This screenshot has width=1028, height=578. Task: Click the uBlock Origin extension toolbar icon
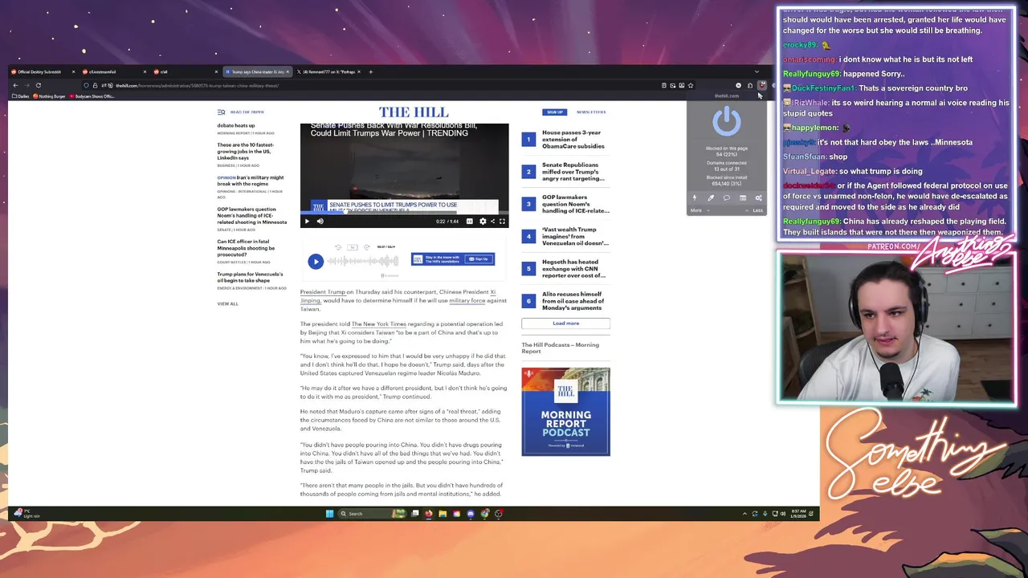coord(762,85)
